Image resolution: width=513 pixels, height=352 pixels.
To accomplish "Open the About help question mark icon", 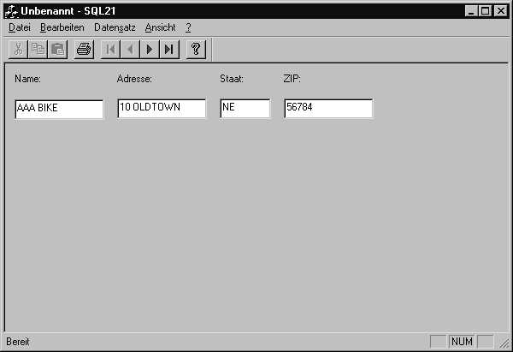I will click(x=196, y=49).
